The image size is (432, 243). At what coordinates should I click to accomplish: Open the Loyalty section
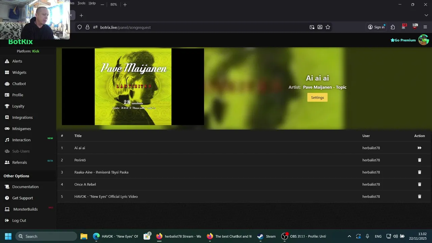tap(18, 106)
